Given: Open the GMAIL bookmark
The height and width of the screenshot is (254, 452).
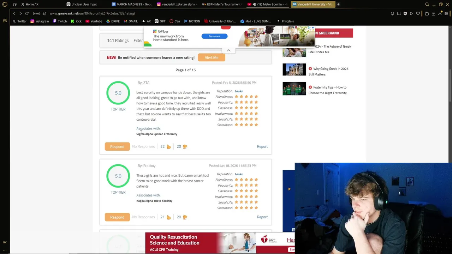Looking at the screenshot, I should (131, 21).
